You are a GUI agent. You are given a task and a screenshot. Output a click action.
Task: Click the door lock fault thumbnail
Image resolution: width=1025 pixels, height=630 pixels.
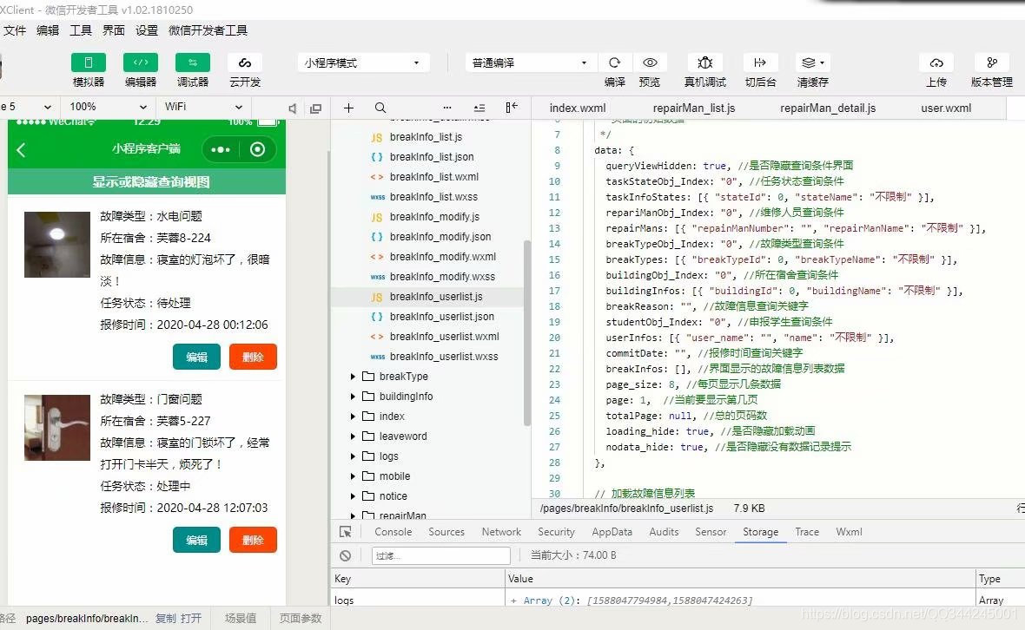click(x=57, y=428)
